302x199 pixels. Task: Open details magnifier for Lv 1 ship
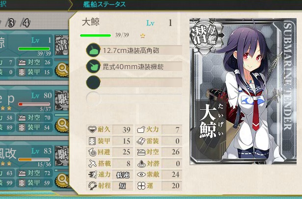tap(62, 70)
